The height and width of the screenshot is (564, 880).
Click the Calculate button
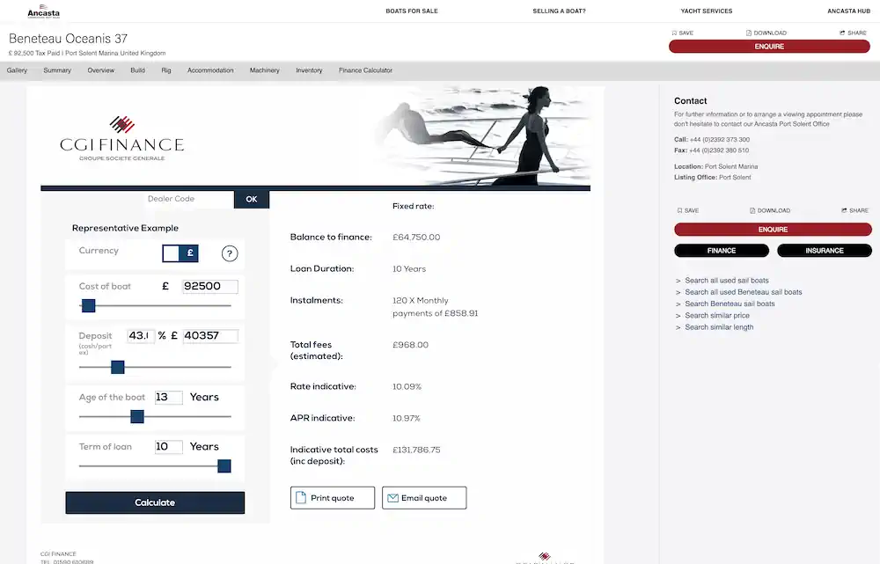tap(155, 502)
